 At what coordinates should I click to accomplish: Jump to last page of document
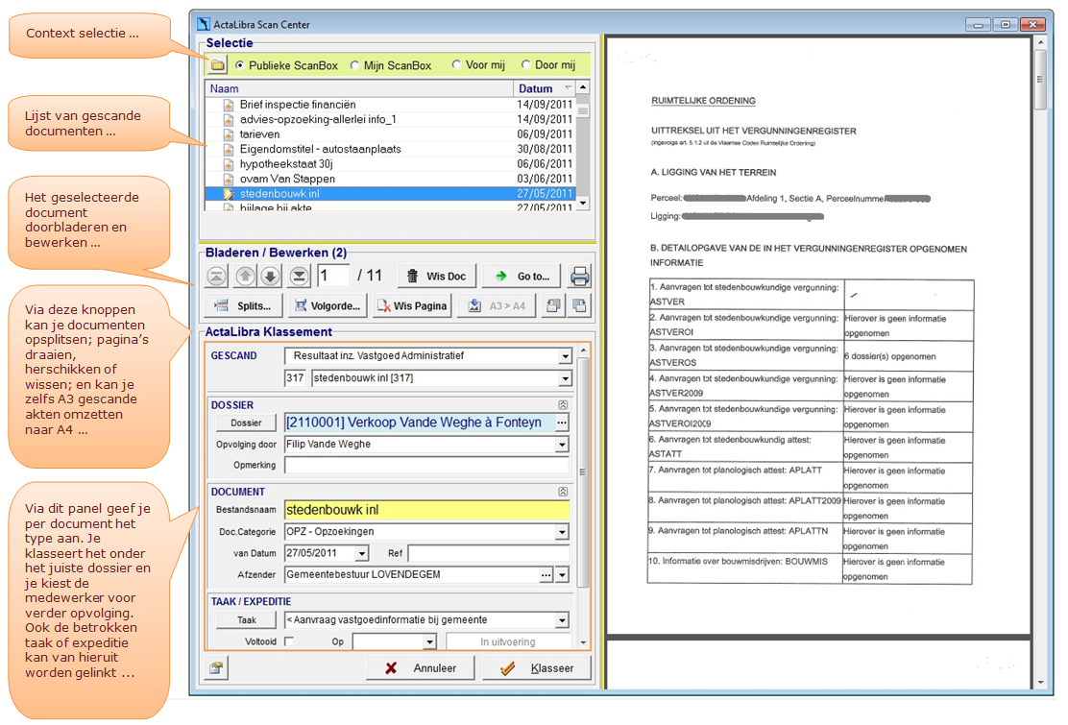pyautogui.click(x=299, y=276)
